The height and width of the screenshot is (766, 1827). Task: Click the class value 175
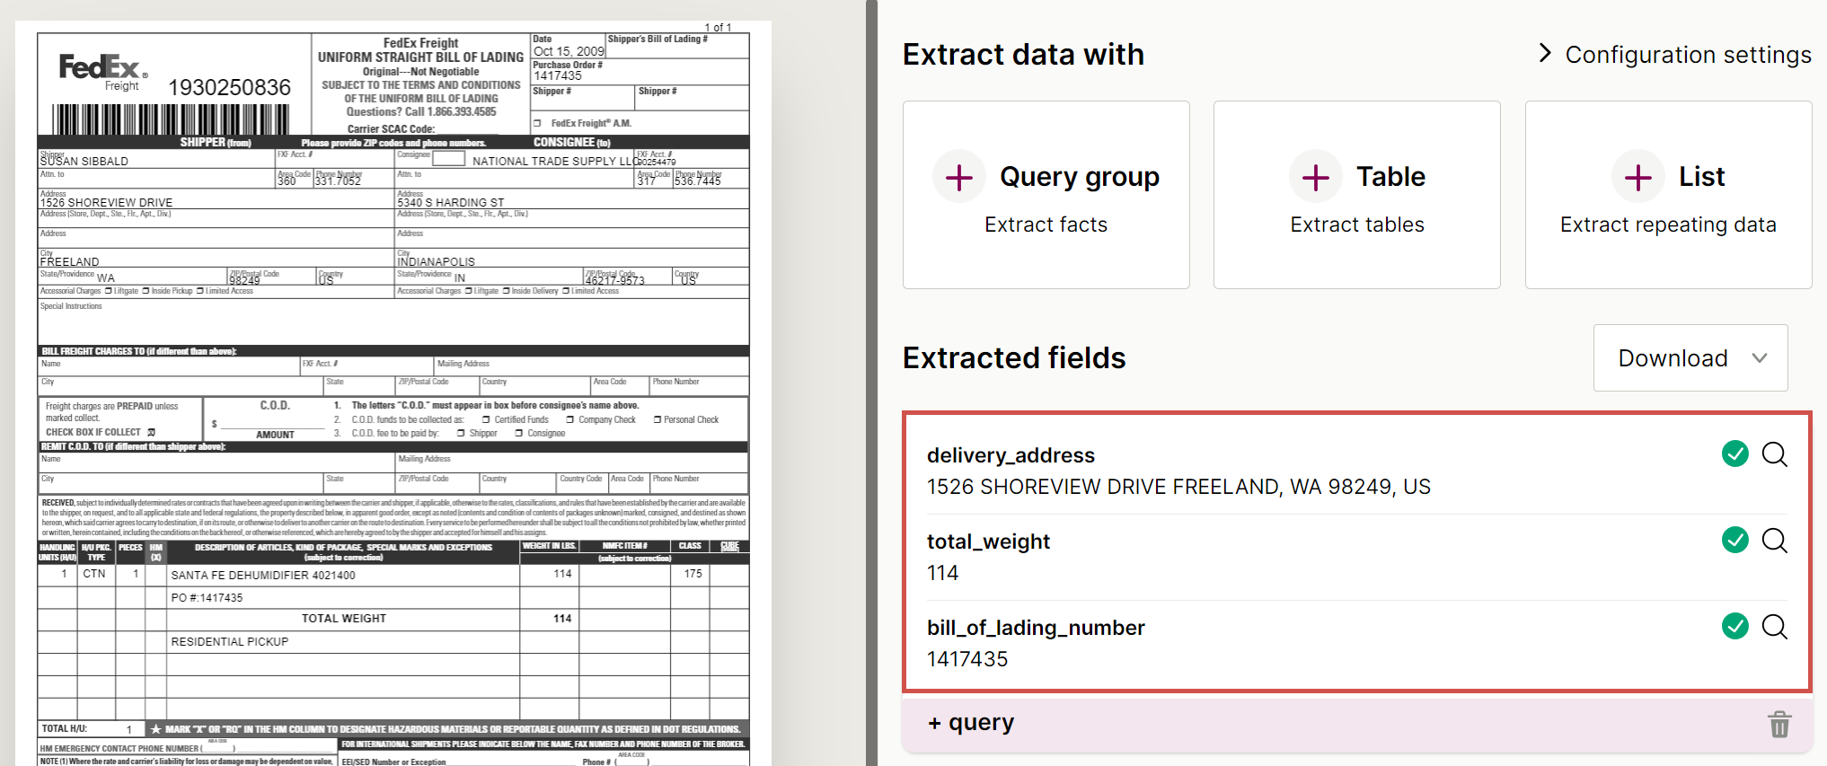point(693,574)
